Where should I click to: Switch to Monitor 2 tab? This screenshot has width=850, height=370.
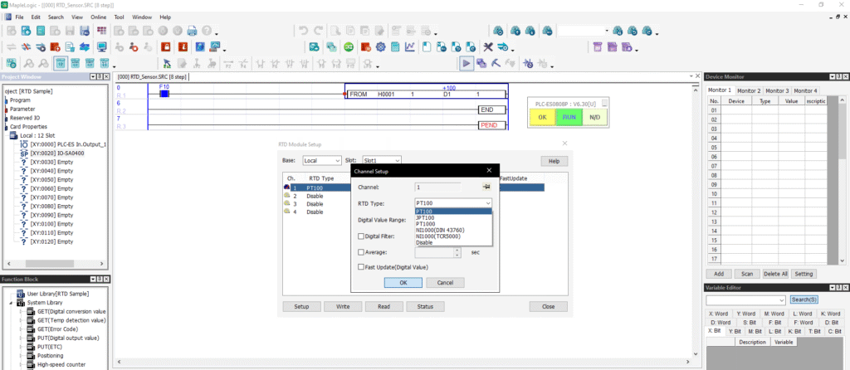pyautogui.click(x=749, y=90)
